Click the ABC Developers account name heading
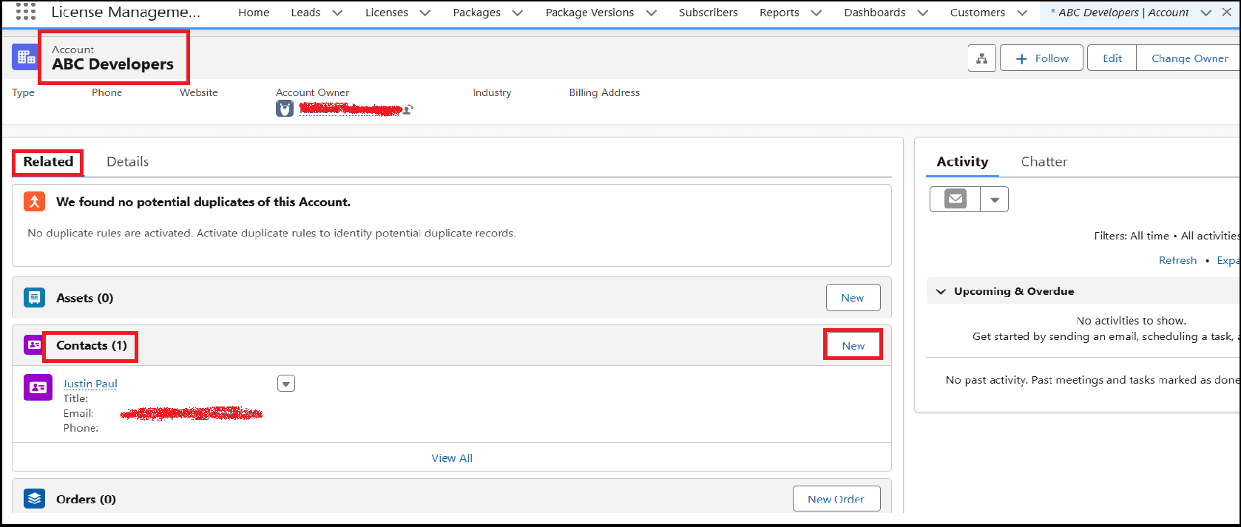 coord(112,64)
